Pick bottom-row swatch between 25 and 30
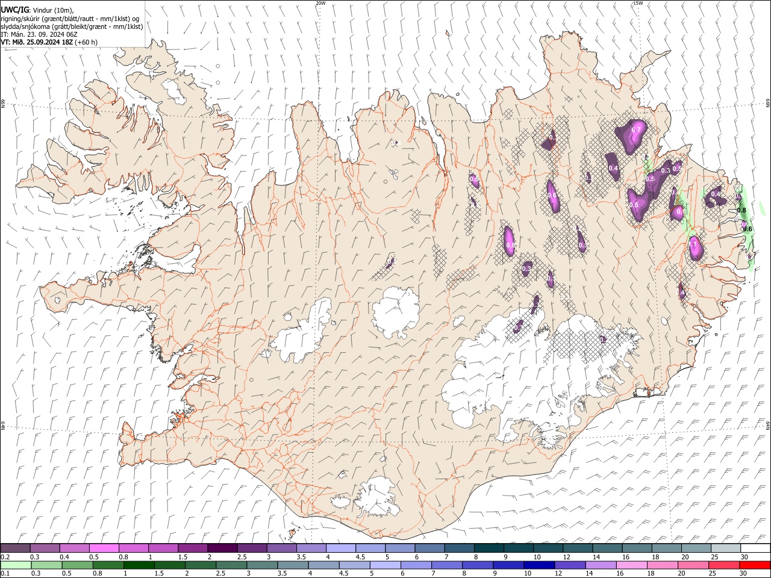This screenshot has height=578, width=771. pos(724,565)
